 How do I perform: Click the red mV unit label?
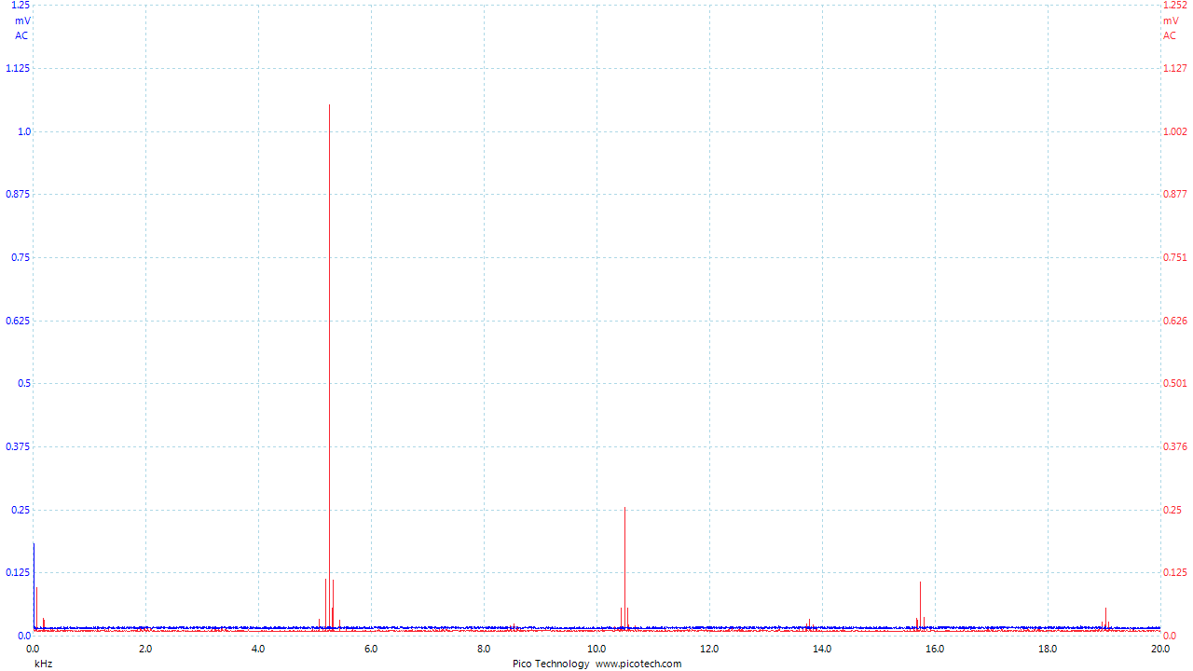click(1170, 21)
